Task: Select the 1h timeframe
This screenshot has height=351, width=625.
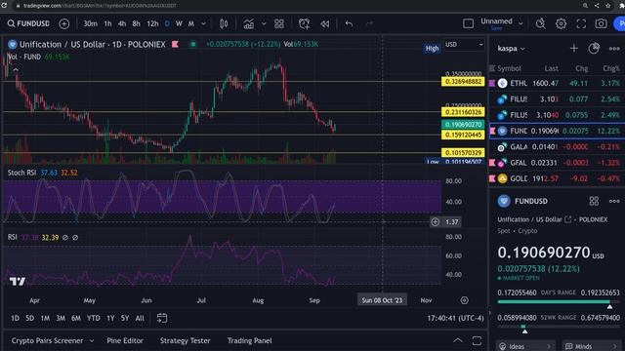Action: pos(107,23)
